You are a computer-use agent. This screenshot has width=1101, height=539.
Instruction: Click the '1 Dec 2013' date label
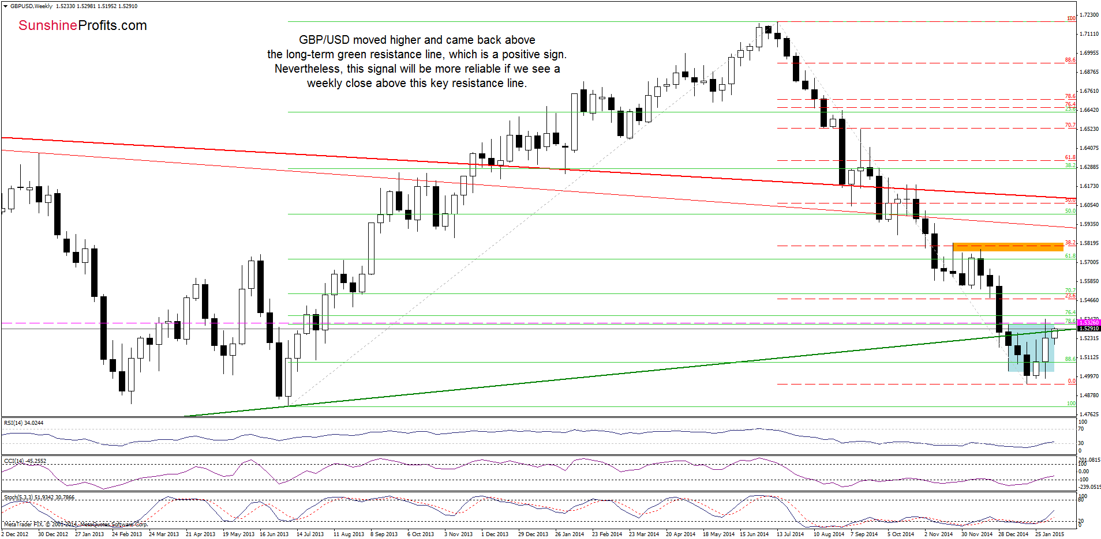point(495,534)
